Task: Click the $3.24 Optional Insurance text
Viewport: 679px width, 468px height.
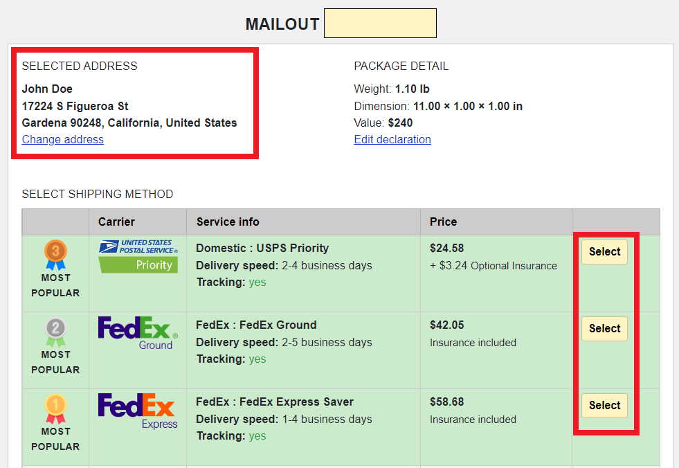Action: (x=494, y=266)
